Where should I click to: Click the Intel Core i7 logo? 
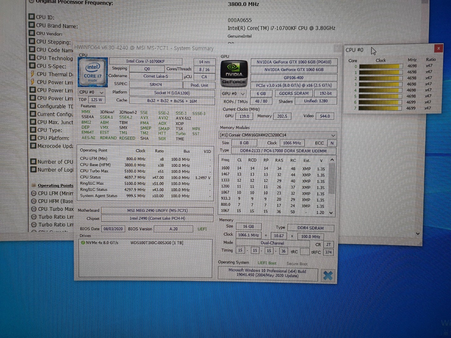92,73
